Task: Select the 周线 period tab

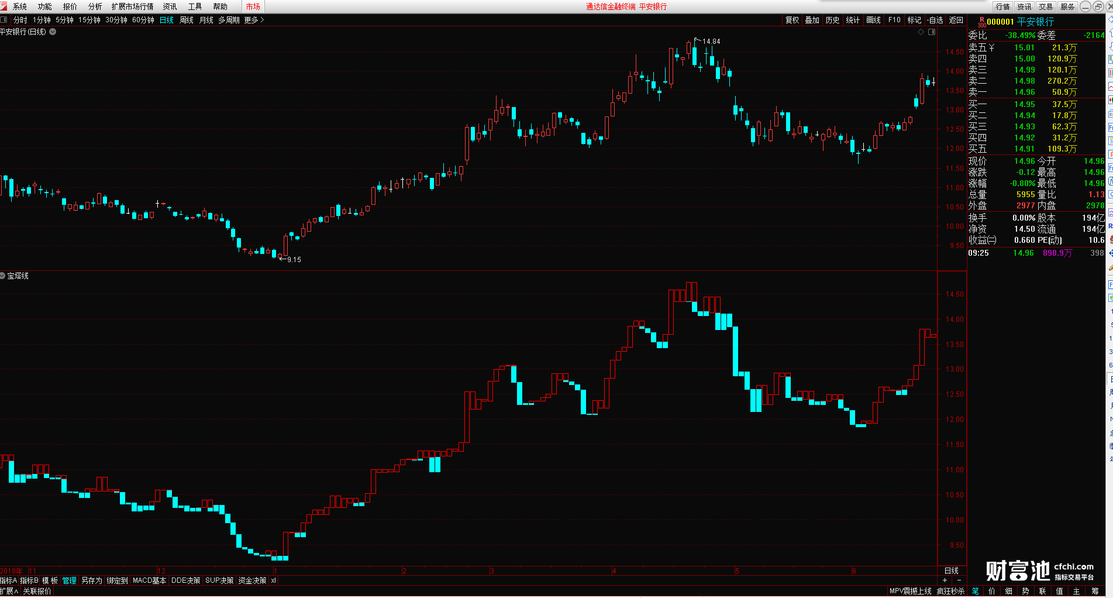Action: coord(187,20)
